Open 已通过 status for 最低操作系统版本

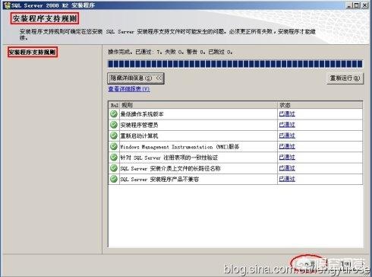[287, 114]
